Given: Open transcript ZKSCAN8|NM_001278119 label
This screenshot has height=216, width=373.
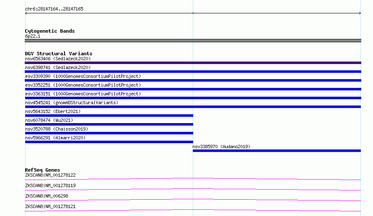Looking at the screenshot, I should 50,185.
